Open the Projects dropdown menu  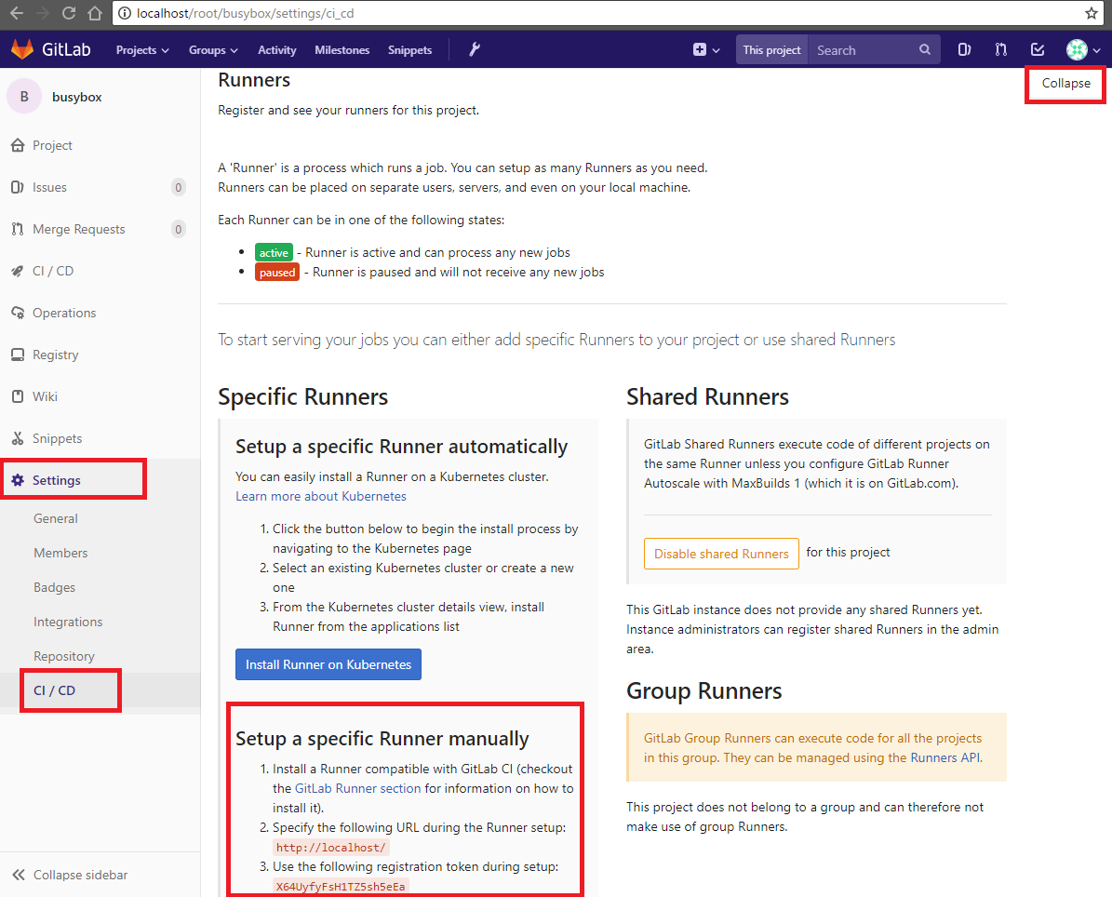point(141,49)
